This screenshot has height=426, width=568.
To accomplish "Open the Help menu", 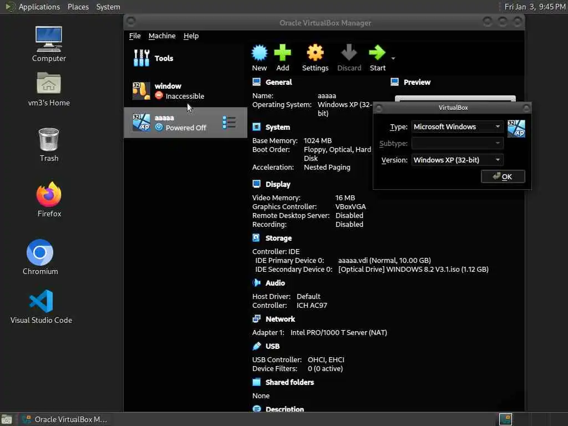I will point(191,36).
